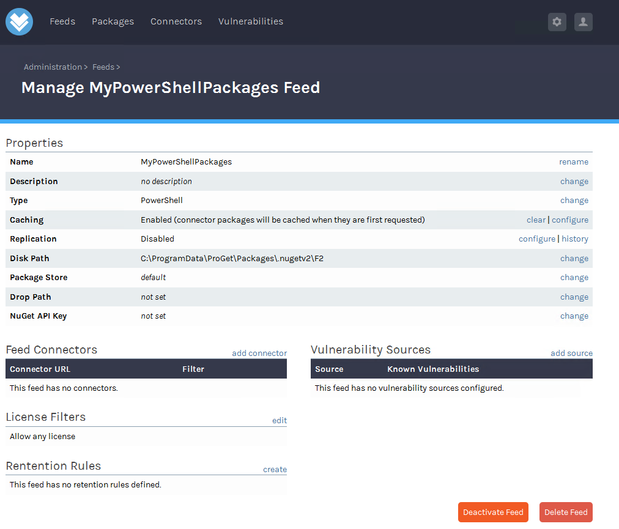Click the Replication 'Disabled' value
619x529 pixels.
tap(158, 239)
